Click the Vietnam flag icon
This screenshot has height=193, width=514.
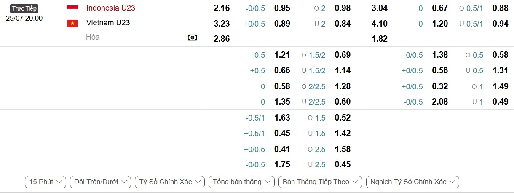point(72,23)
